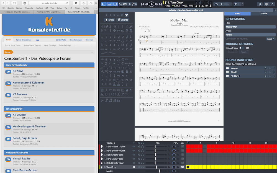Click the padlock lock icon in palette
The width and height of the screenshot is (277, 173).
click(x=127, y=90)
